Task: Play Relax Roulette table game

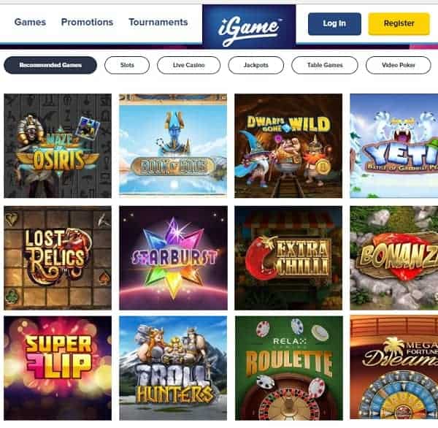Action: (288, 368)
